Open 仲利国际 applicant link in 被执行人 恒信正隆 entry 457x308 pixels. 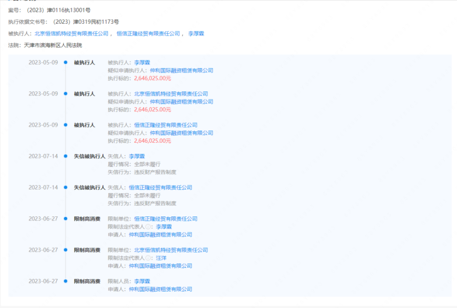pos(181,133)
